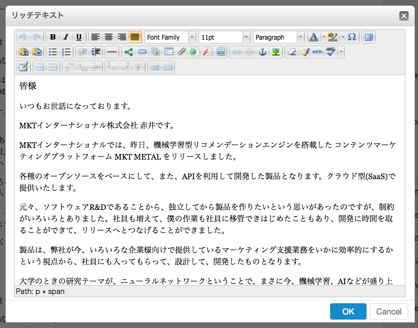Viewport: 418px width, 328px height.
Task: Insert an image using the tree icon
Action: [x=276, y=52]
